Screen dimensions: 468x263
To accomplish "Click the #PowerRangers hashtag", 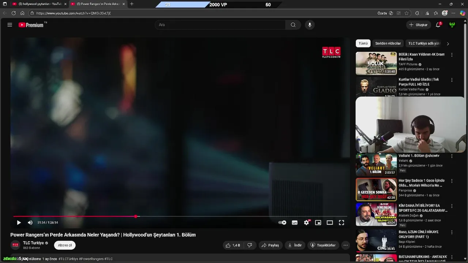I will pos(91,259).
